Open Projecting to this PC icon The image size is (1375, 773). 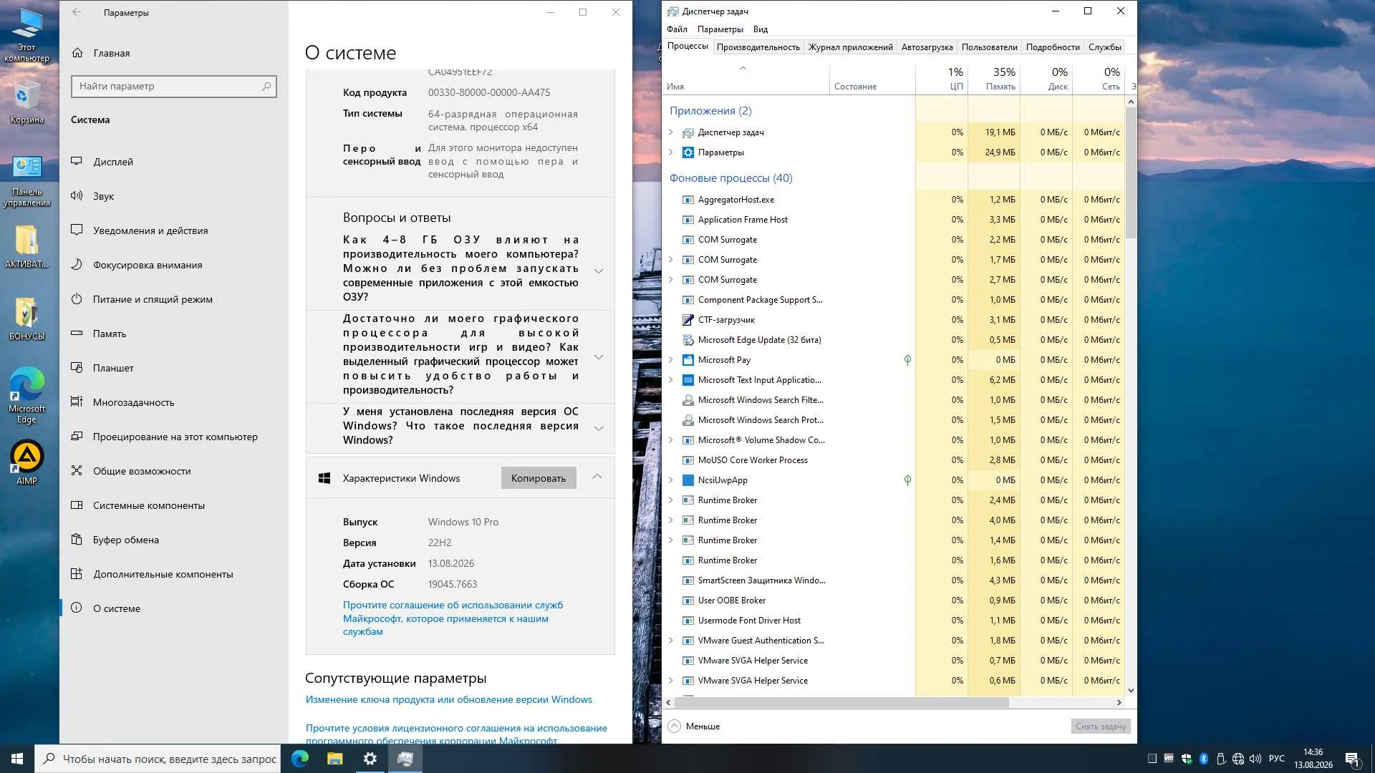point(77,436)
